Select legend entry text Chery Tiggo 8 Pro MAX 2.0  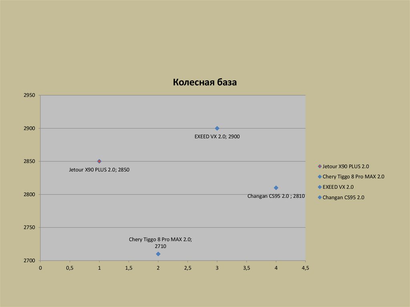pyautogui.click(x=354, y=177)
